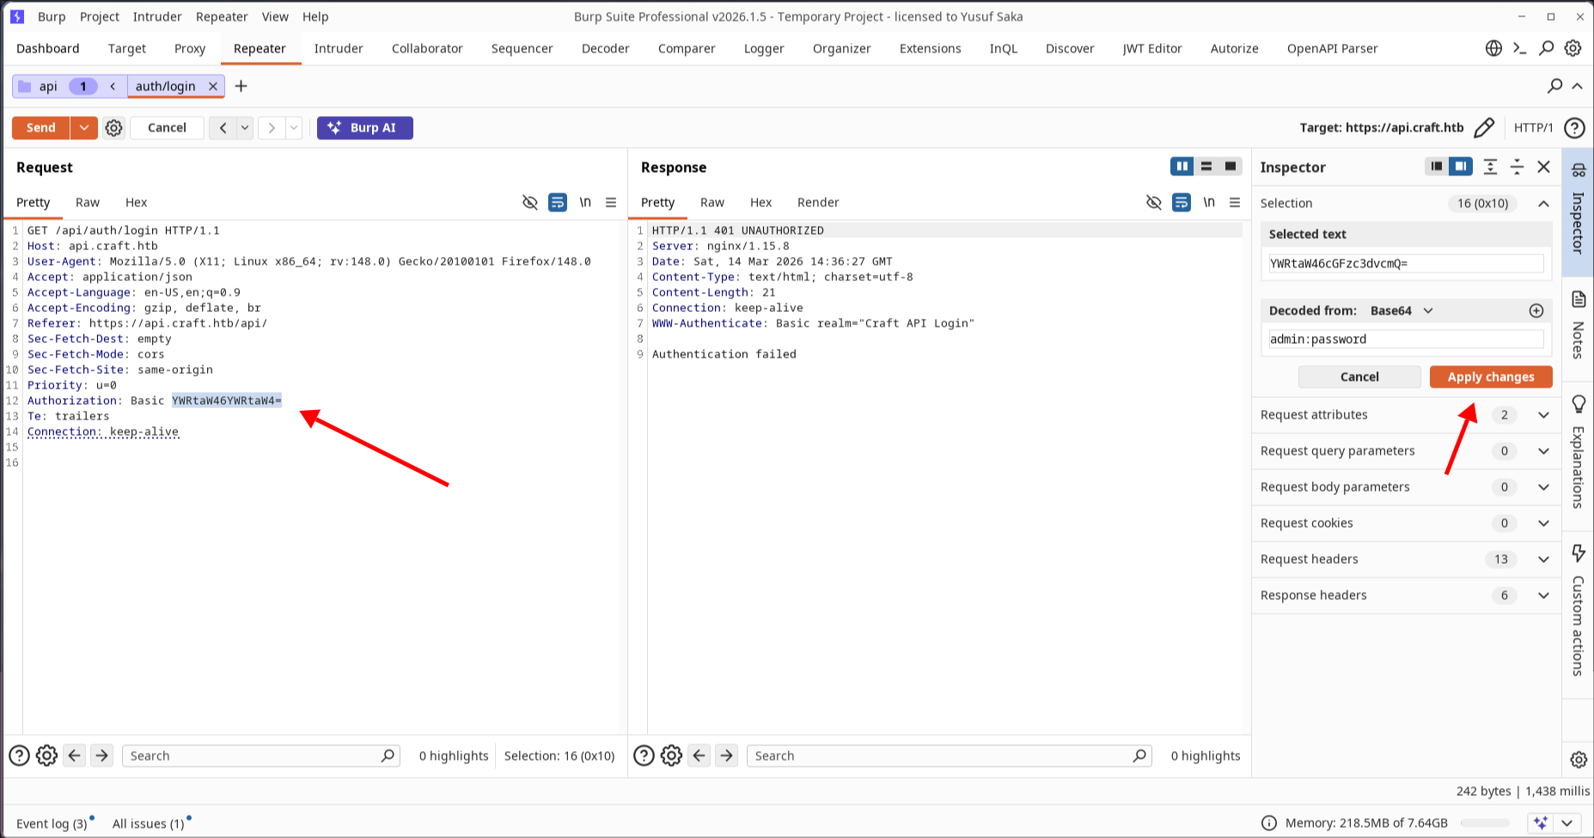
Task: Add another decoding layer plus icon
Action: [1536, 310]
